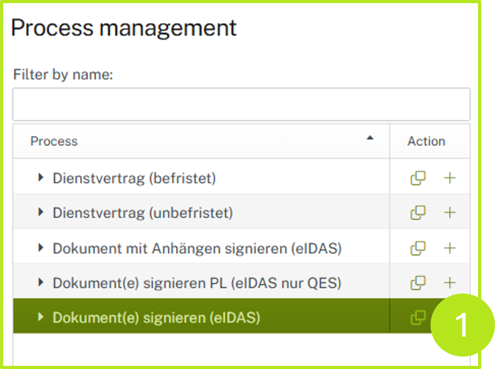This screenshot has width=495, height=369.
Task: Copy the Dienstvertrag (unbefristet) process
Action: (x=418, y=213)
